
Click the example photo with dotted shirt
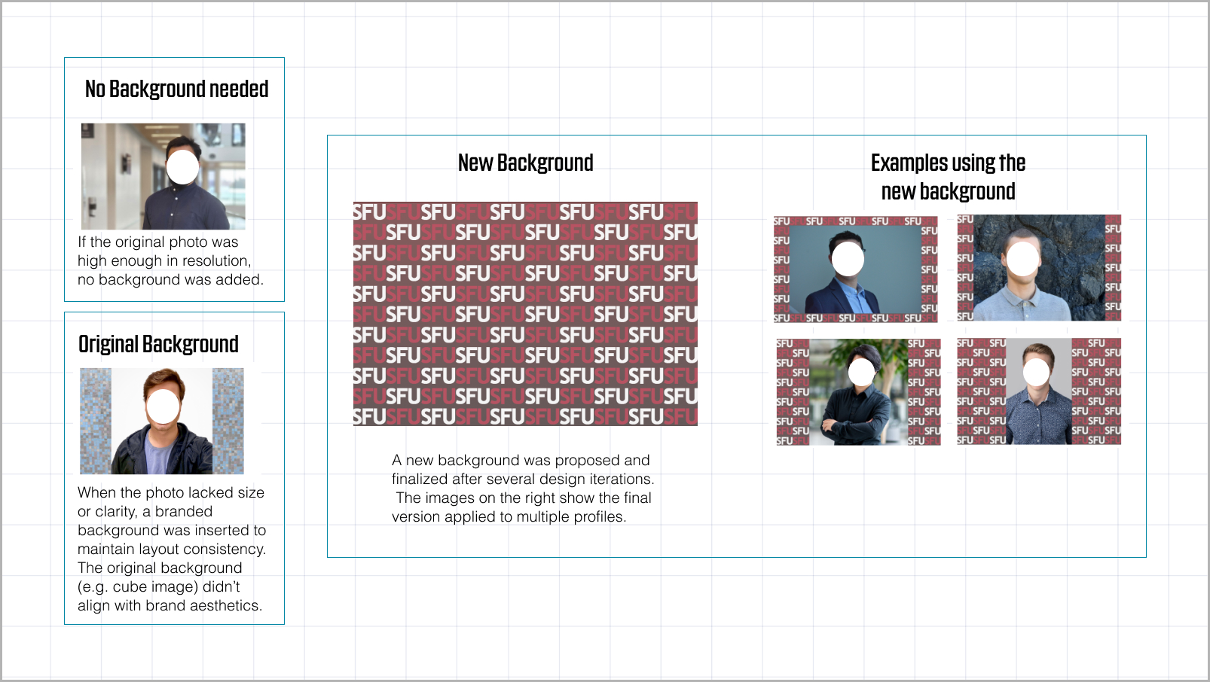coord(1039,391)
